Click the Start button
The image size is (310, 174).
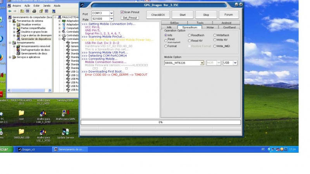(x=183, y=15)
